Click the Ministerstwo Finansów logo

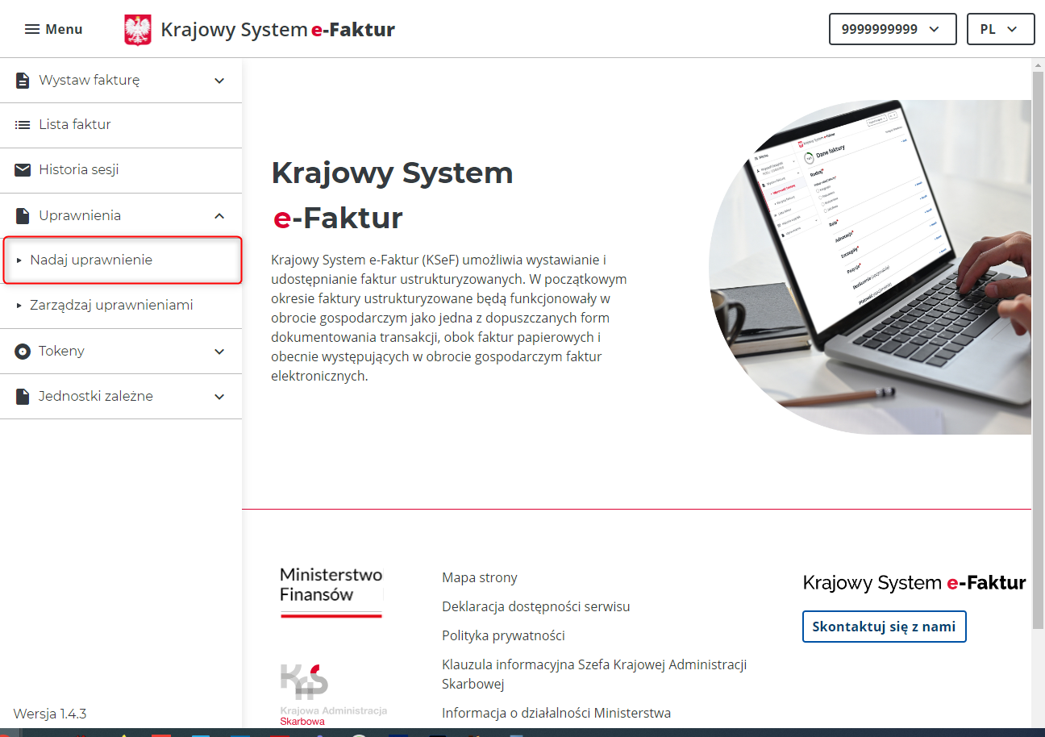point(331,592)
